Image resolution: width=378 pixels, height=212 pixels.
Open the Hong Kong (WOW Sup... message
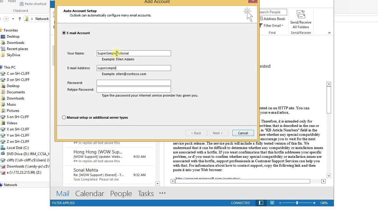pyautogui.click(x=109, y=156)
